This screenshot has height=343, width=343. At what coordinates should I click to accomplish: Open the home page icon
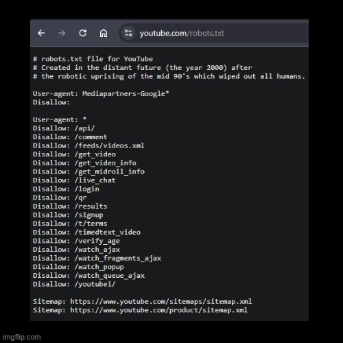(x=104, y=33)
